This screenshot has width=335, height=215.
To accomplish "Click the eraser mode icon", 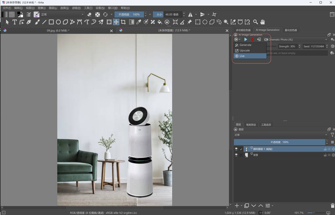I will (x=89, y=14).
